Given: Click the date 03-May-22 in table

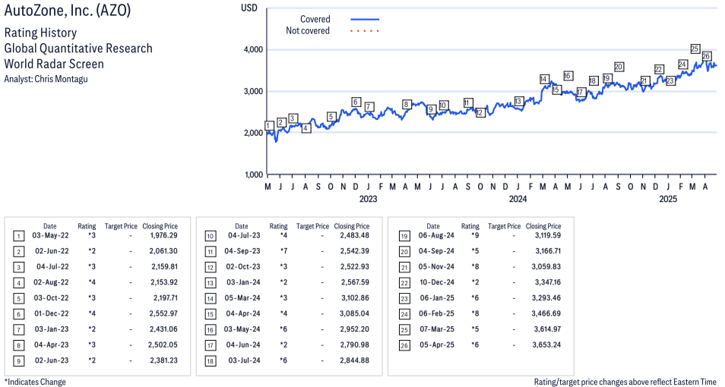Looking at the screenshot, I should pos(50,235).
